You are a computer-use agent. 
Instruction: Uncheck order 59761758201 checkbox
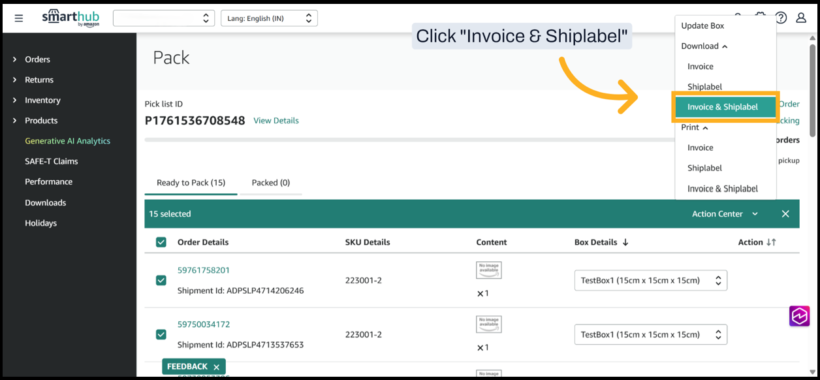click(161, 280)
